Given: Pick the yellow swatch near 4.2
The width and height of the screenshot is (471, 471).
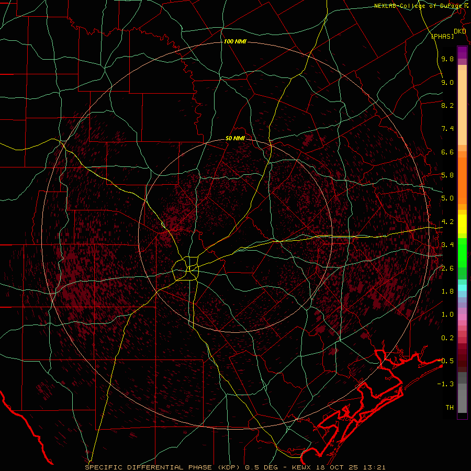Looking at the screenshot, I should pos(462,224).
